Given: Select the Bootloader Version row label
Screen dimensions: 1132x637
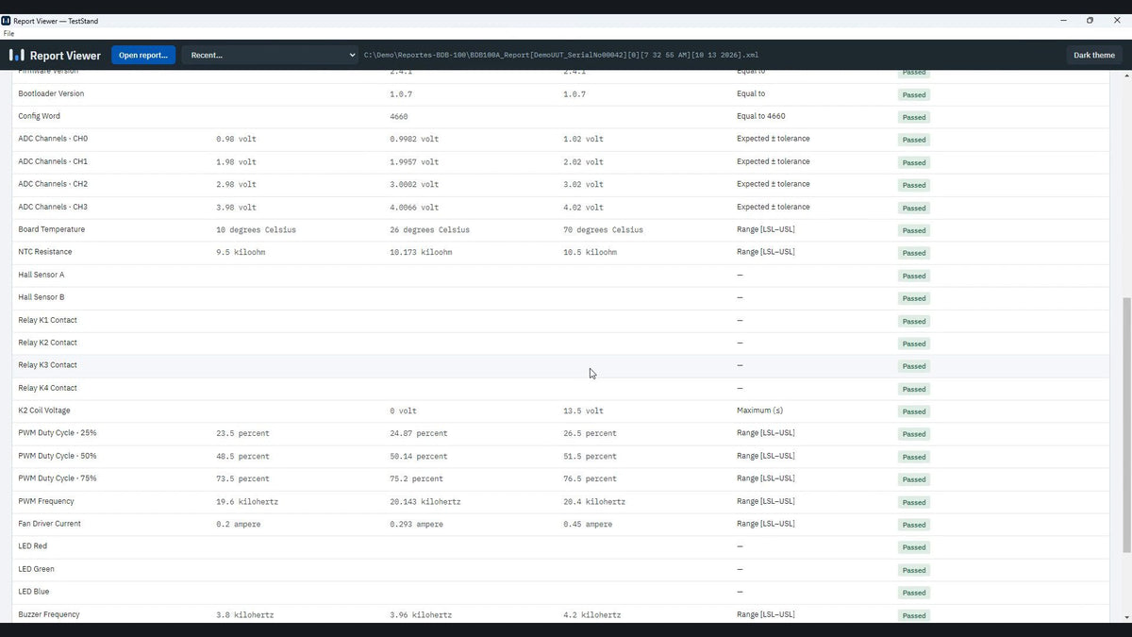Looking at the screenshot, I should [51, 93].
